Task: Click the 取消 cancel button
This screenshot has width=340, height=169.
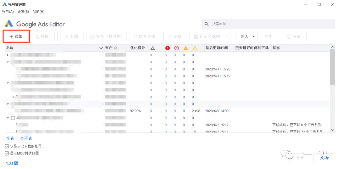Action: [294, 37]
